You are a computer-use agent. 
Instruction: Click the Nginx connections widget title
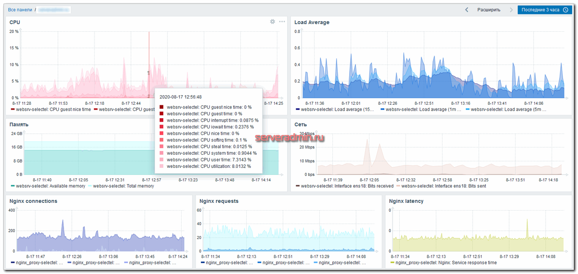click(33, 201)
